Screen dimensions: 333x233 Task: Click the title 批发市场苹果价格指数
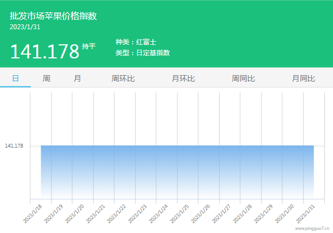click(53, 16)
